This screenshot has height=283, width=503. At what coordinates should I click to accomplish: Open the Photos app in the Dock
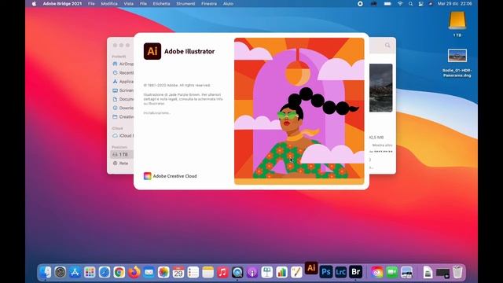(163, 273)
